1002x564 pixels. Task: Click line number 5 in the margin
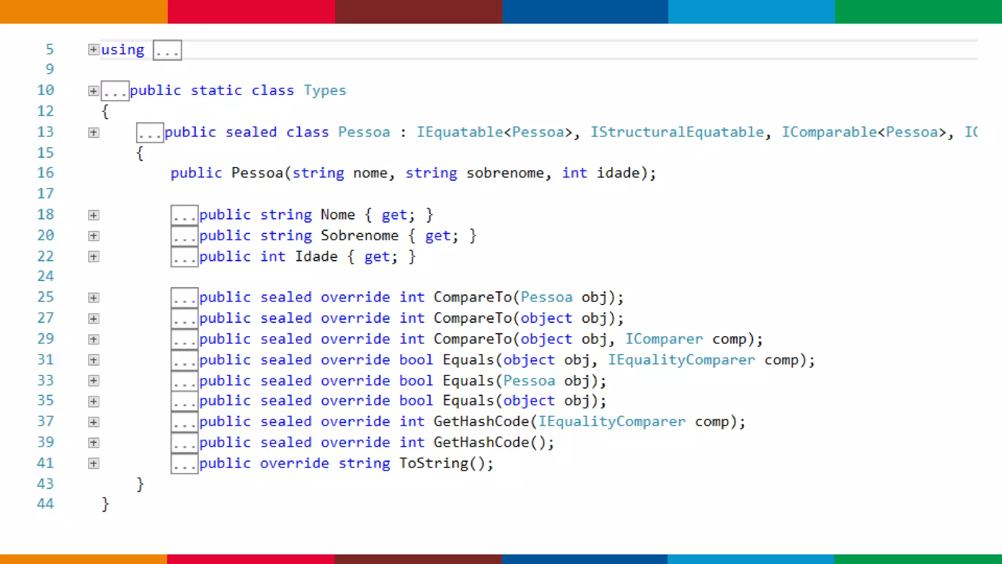coord(49,49)
